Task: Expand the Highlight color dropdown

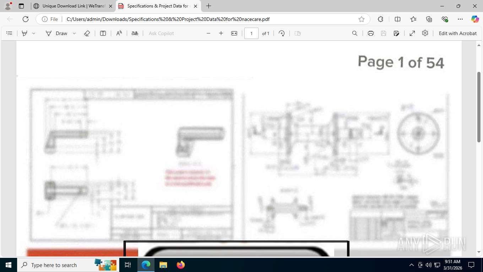Action: pos(34,33)
